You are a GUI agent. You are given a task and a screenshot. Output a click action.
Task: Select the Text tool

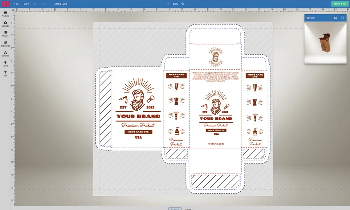click(x=5, y=74)
